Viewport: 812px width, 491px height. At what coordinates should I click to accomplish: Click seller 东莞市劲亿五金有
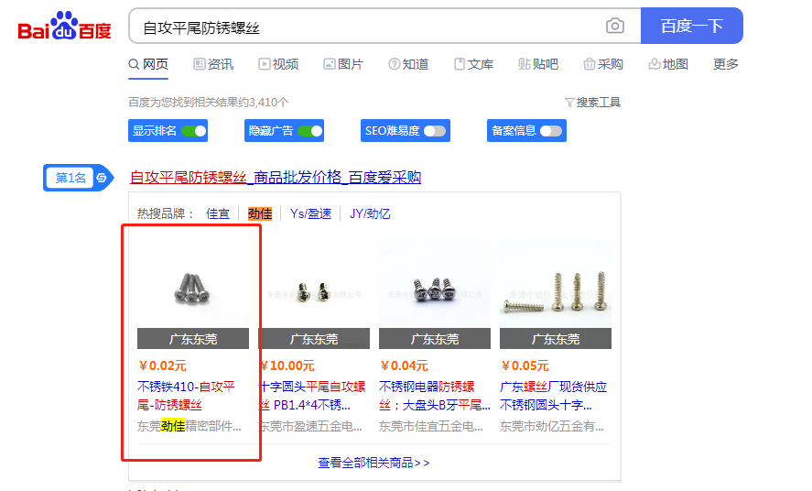(551, 426)
